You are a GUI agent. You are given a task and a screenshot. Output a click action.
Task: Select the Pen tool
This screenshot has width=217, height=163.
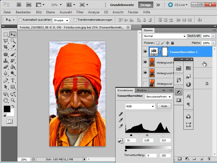6,80
